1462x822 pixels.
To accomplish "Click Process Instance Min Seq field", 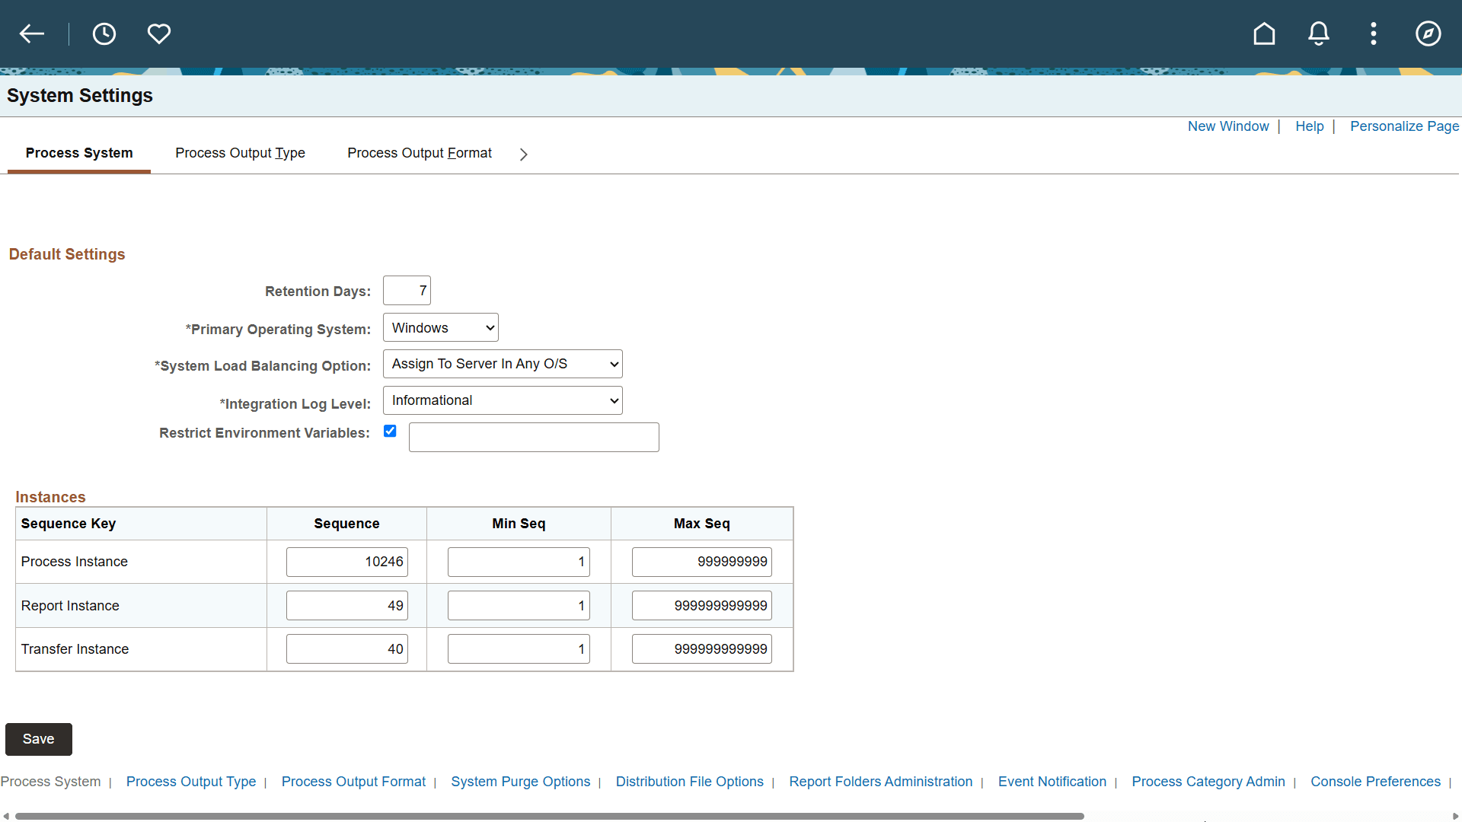I will point(519,562).
